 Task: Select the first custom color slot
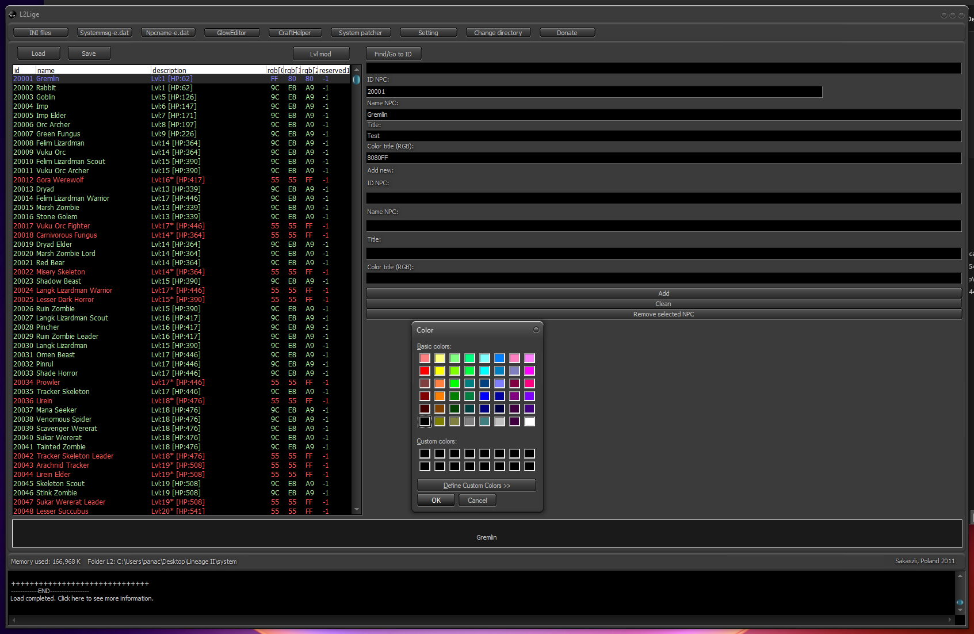[425, 453]
